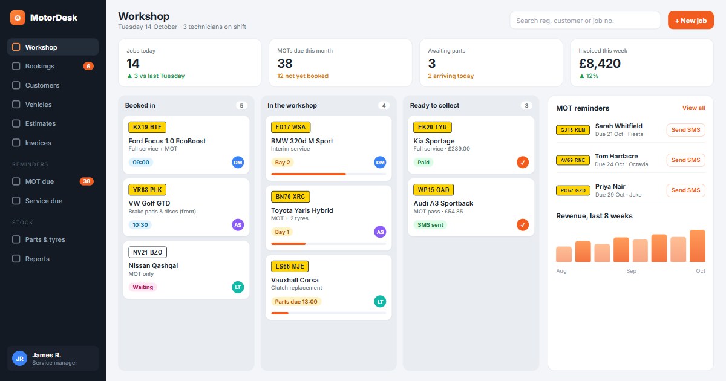The height and width of the screenshot is (381, 726).
Task: Click the 09:00 time tag
Action: (x=141, y=163)
